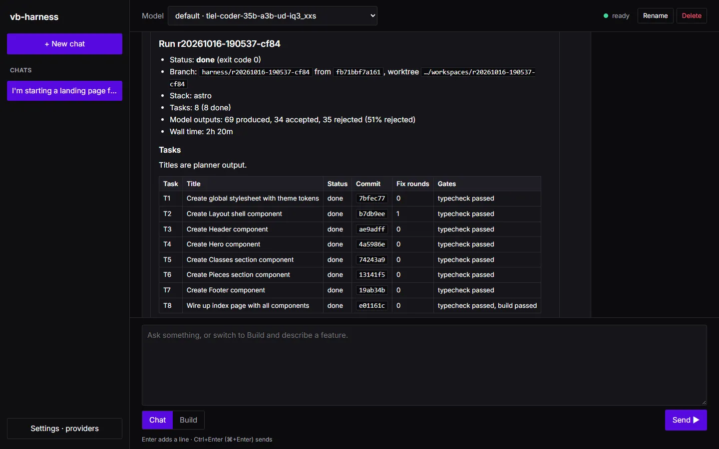This screenshot has height=449, width=719.
Task: Click the resize grip of the message box
Action: pos(704,402)
